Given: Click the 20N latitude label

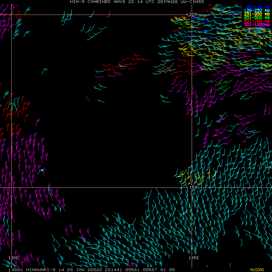Looking at the screenshot, I should 193,14.
